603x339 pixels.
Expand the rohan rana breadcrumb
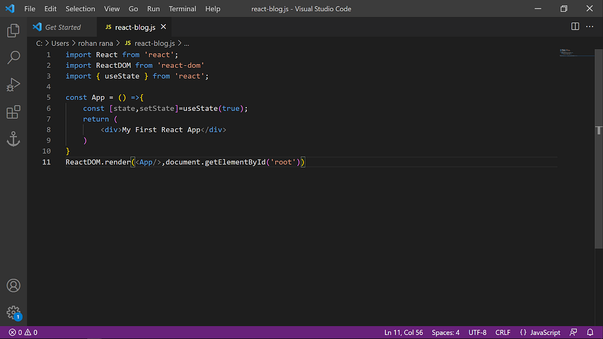point(95,43)
